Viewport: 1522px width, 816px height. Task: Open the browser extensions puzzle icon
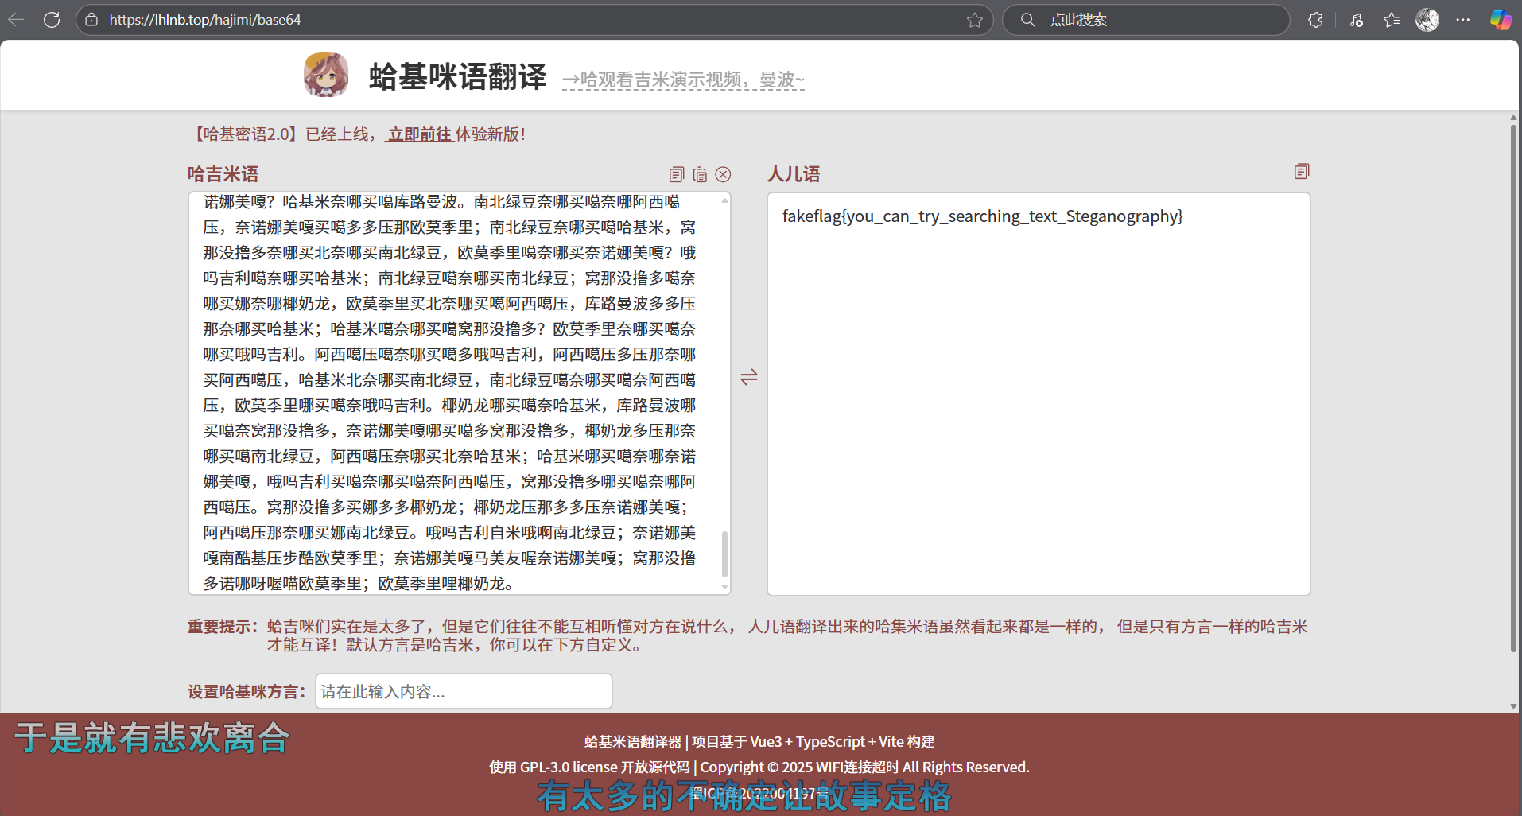click(x=1314, y=20)
